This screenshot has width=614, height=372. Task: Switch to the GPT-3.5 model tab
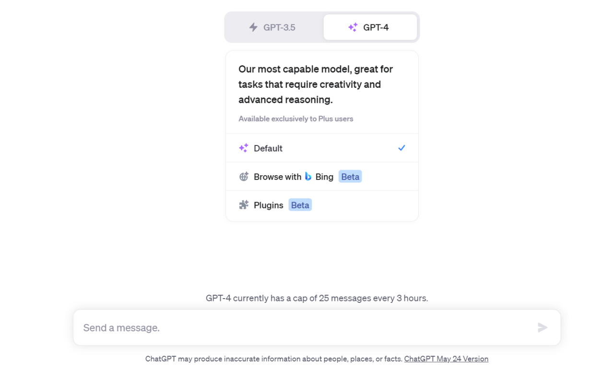(274, 27)
